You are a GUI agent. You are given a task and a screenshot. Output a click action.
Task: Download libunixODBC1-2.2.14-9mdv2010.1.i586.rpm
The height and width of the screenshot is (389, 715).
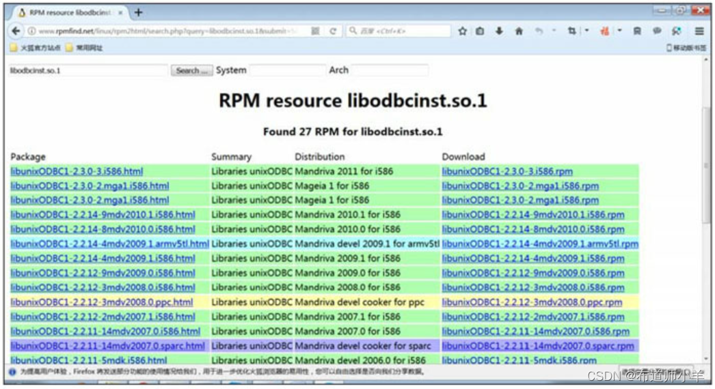[x=533, y=214]
